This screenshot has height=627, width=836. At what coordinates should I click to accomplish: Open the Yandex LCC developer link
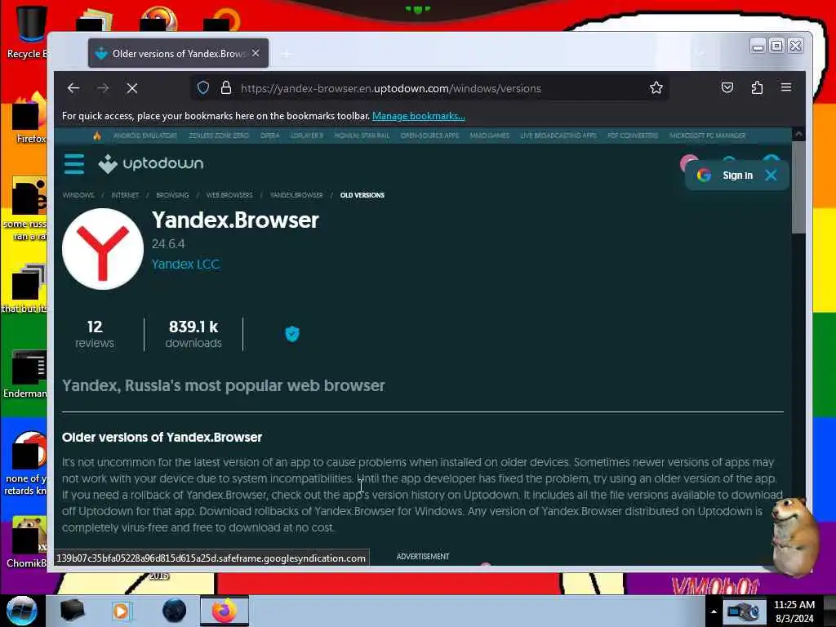click(185, 264)
